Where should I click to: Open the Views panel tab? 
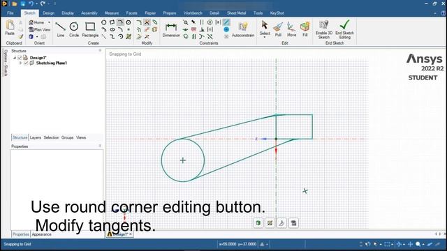pos(81,137)
